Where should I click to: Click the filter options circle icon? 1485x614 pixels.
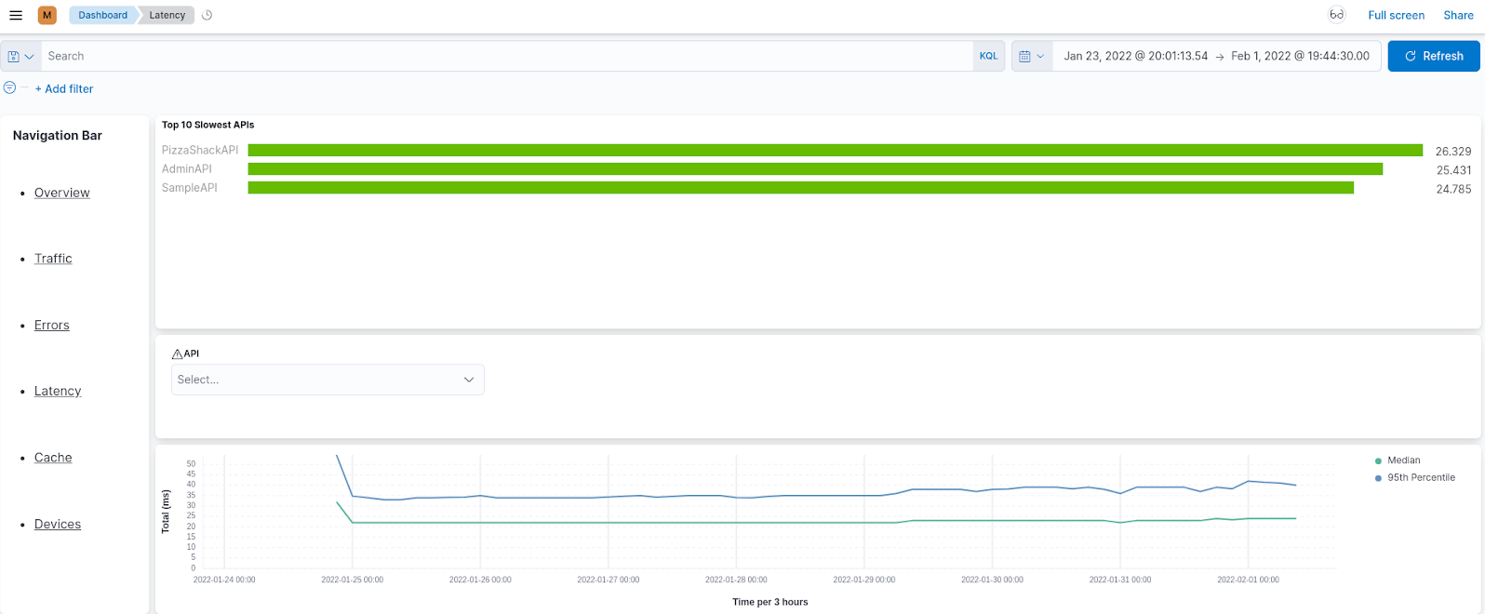(9, 87)
